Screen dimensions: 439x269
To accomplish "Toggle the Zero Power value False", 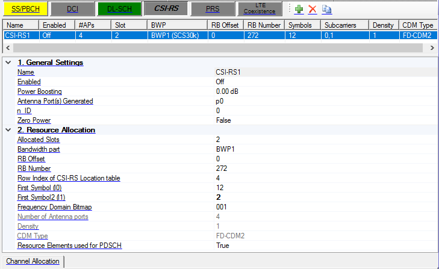I will coord(326,120).
